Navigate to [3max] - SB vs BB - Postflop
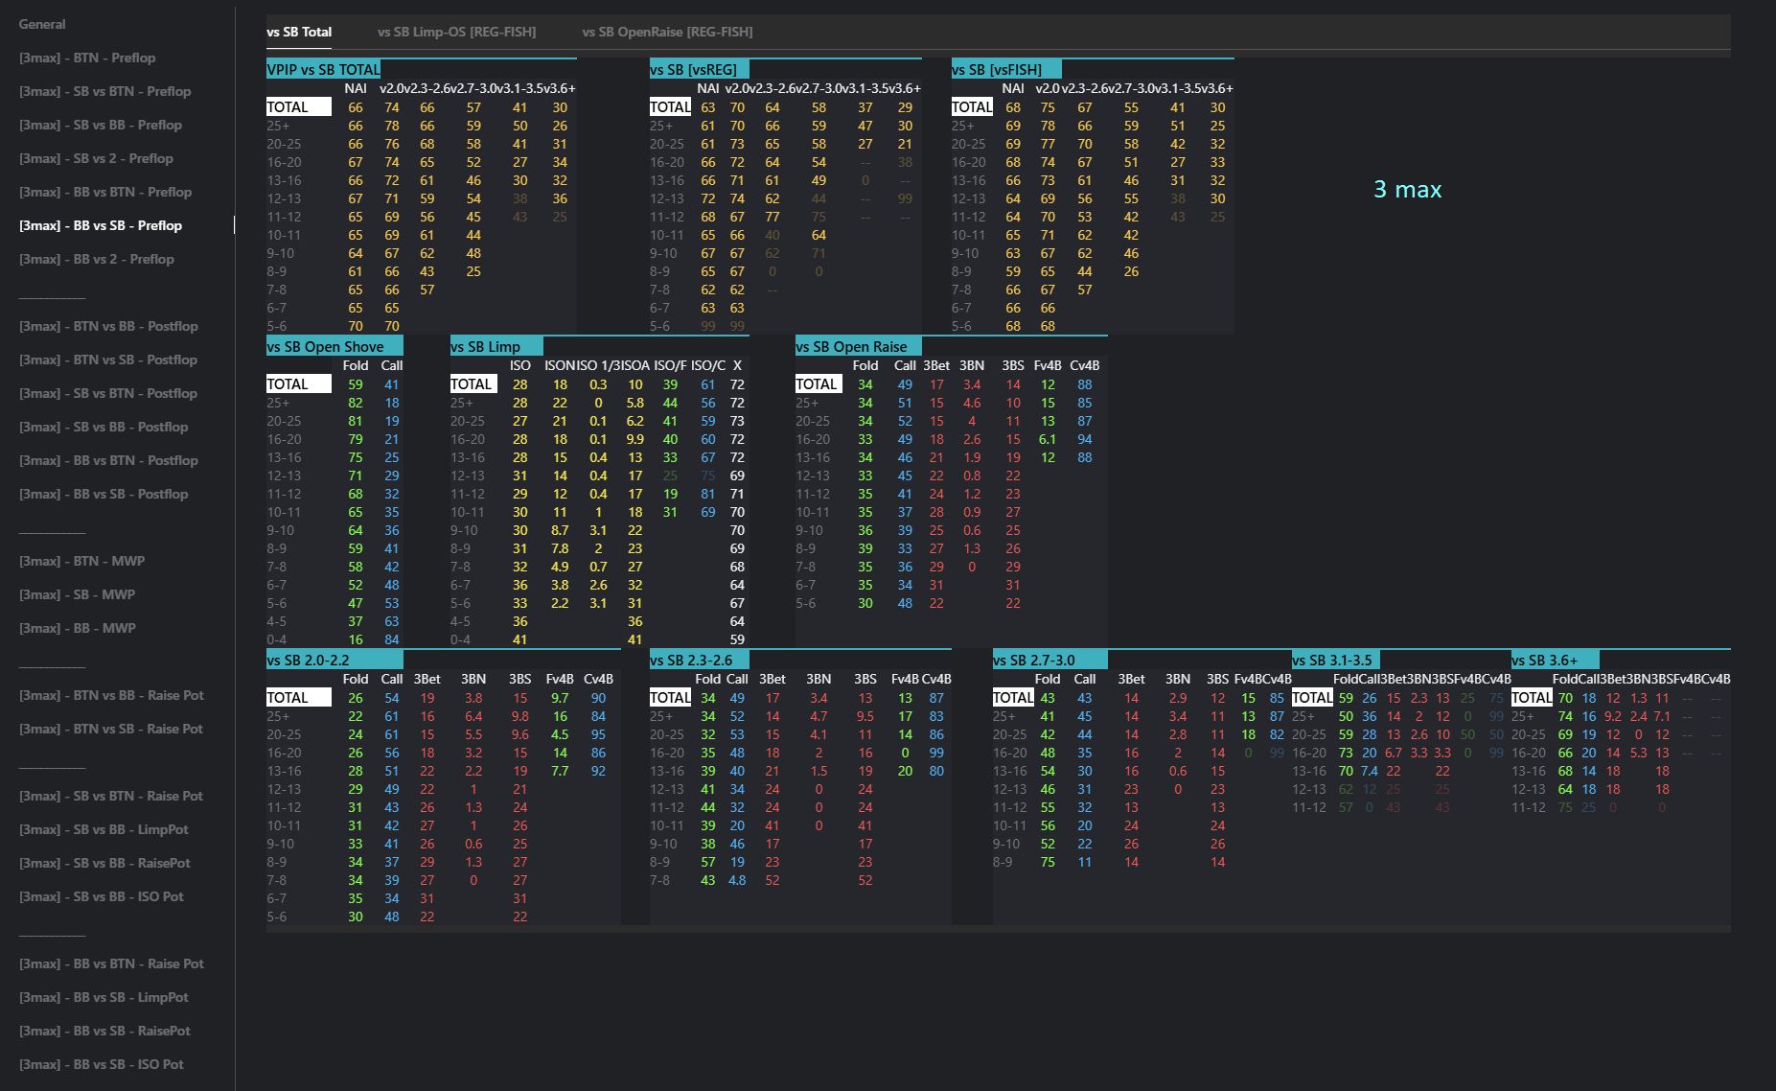 click(104, 427)
